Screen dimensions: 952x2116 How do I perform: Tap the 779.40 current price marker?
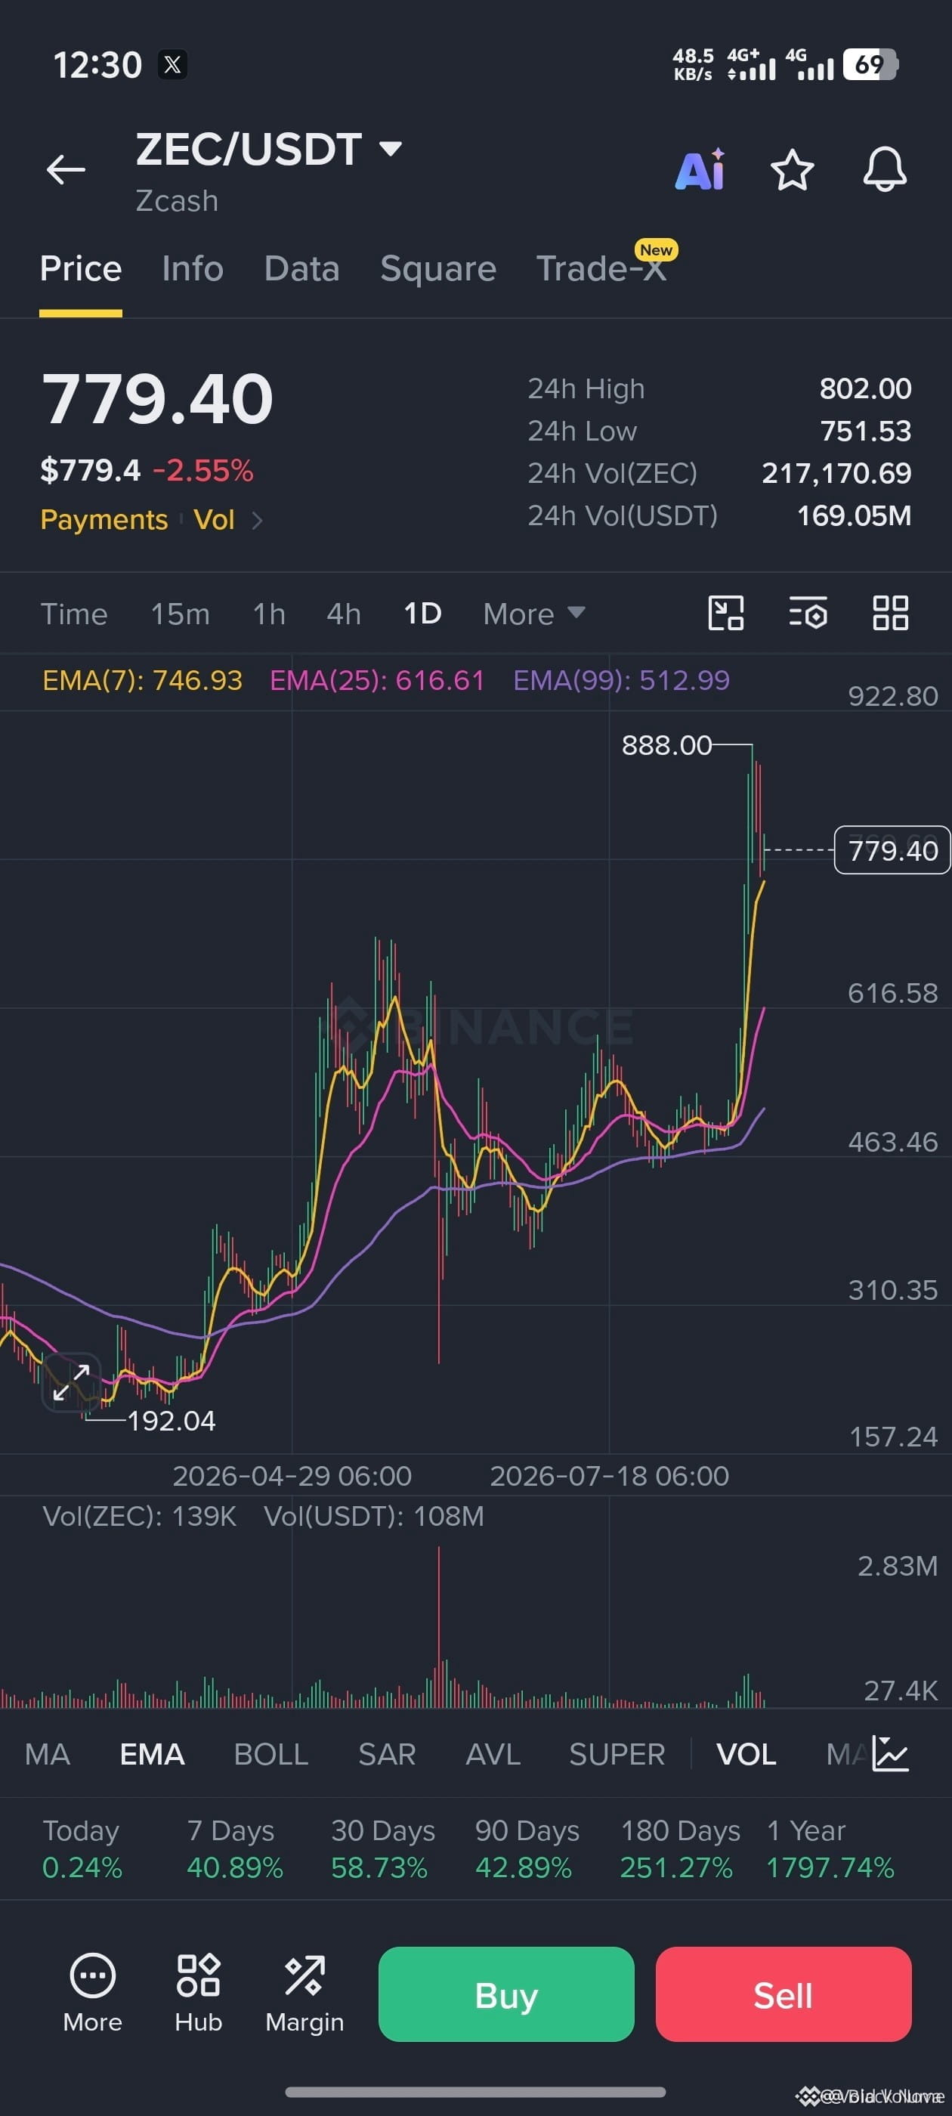coord(892,850)
